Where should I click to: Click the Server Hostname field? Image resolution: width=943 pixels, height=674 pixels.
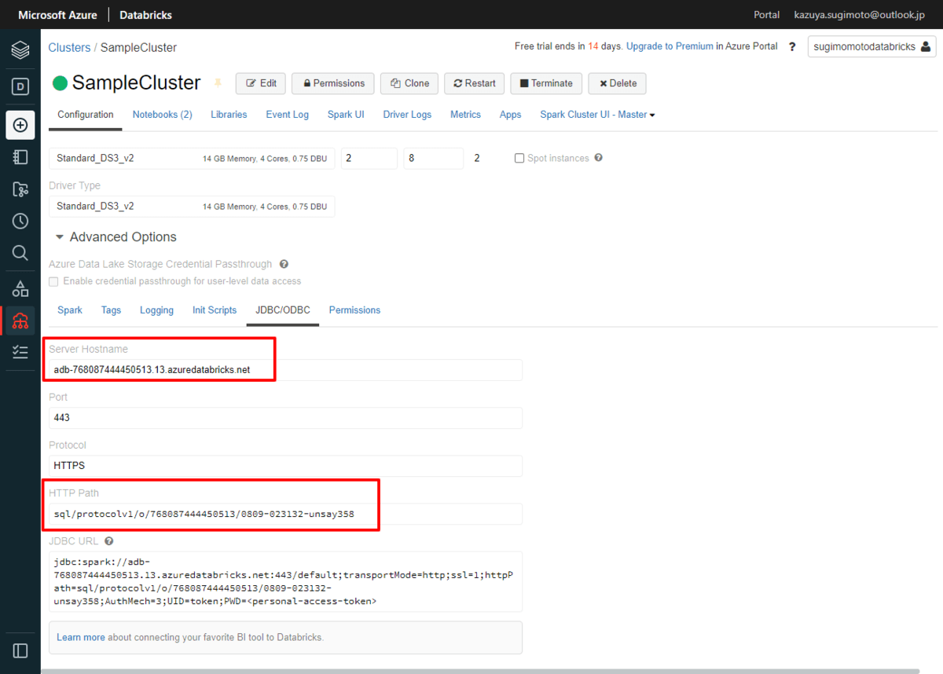point(285,370)
